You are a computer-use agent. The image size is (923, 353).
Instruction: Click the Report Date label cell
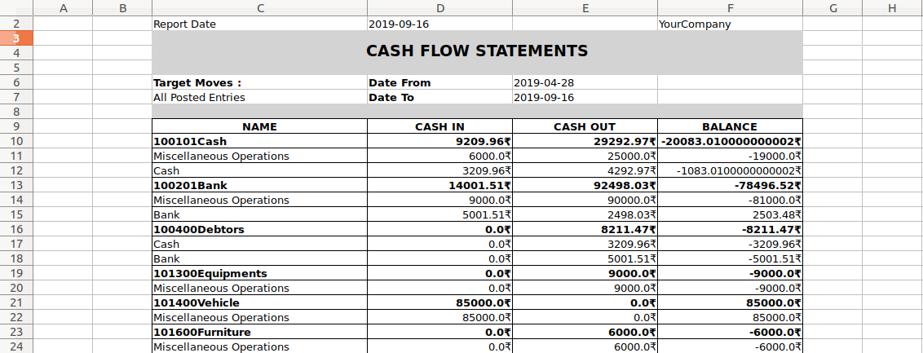[259, 24]
